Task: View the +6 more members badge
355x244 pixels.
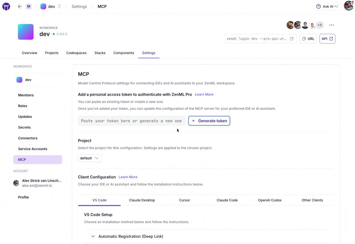Action: [319, 25]
